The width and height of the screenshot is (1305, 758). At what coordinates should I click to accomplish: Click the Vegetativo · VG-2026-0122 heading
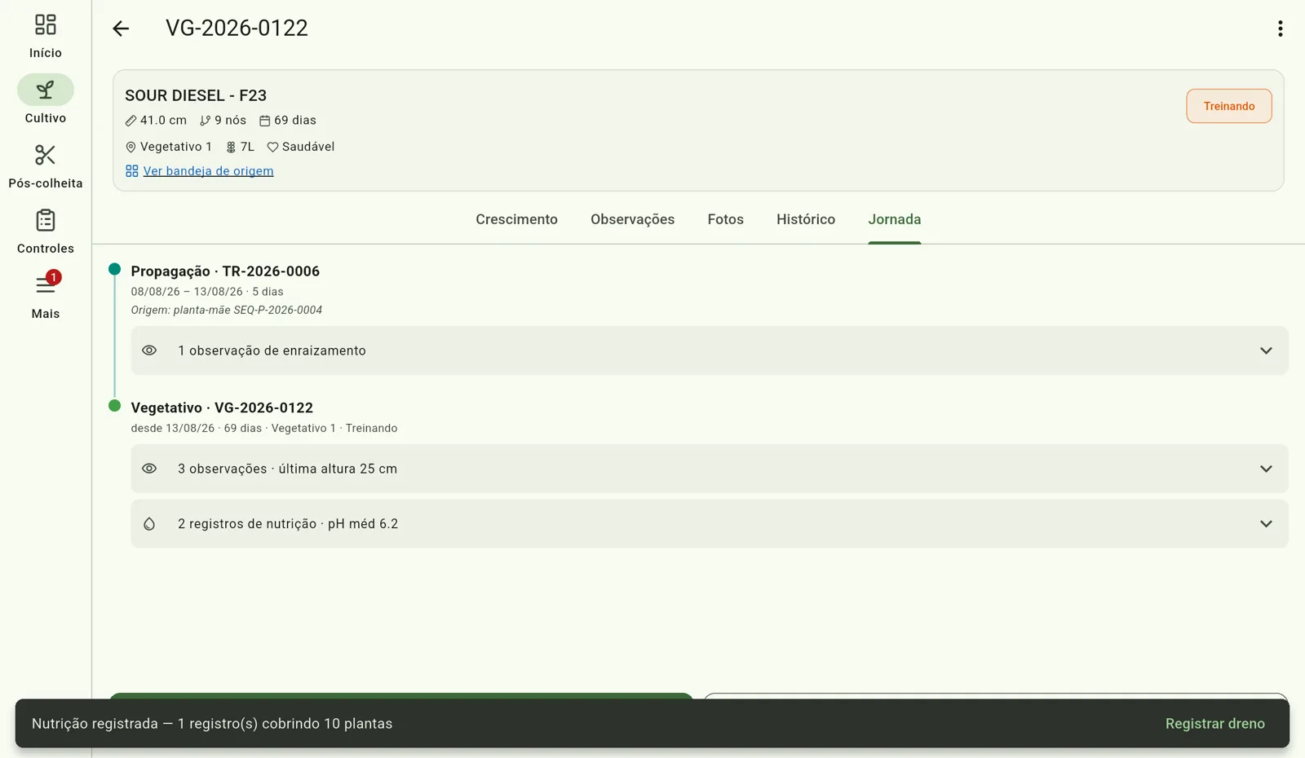pyautogui.click(x=222, y=408)
